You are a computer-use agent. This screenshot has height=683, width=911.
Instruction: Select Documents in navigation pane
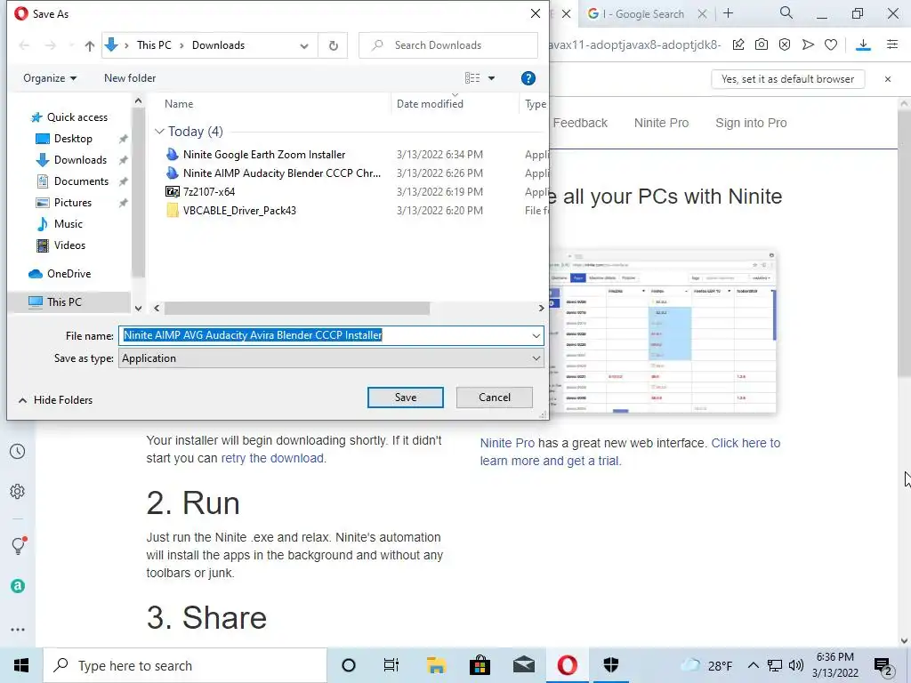81,181
